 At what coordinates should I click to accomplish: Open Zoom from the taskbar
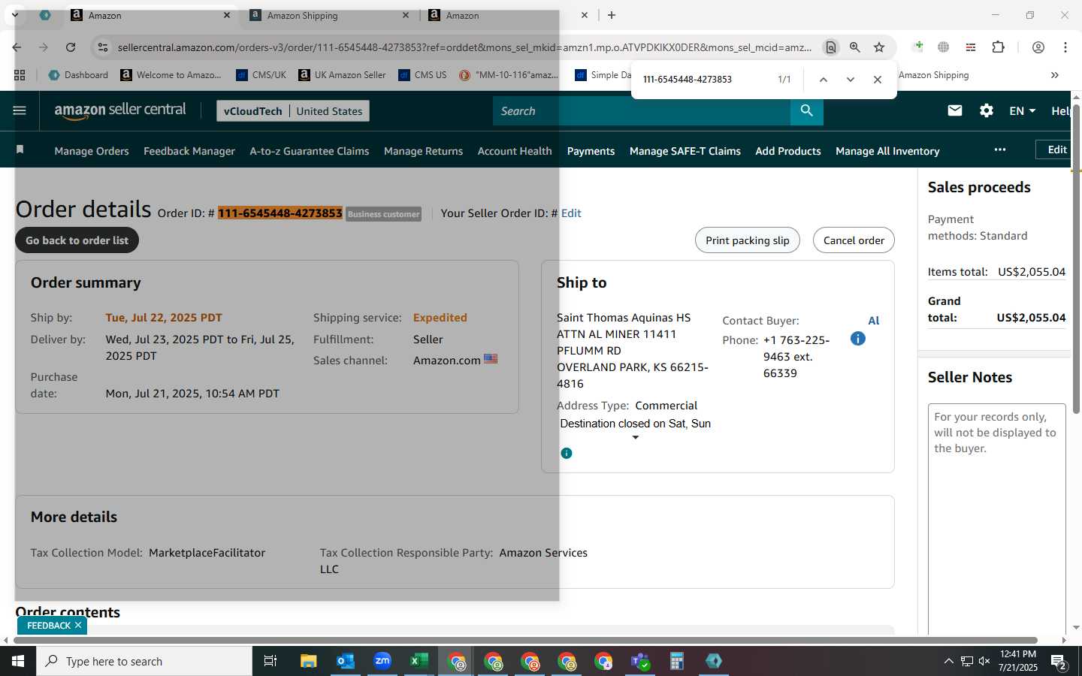pos(382,661)
